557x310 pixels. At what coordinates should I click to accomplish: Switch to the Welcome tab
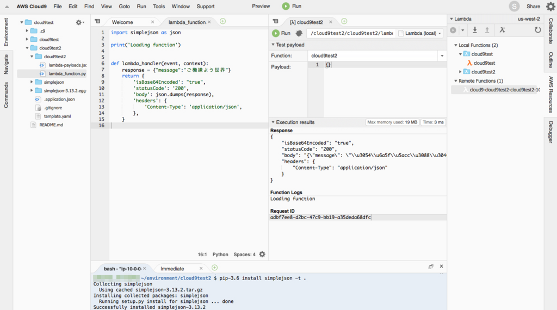pyautogui.click(x=122, y=22)
